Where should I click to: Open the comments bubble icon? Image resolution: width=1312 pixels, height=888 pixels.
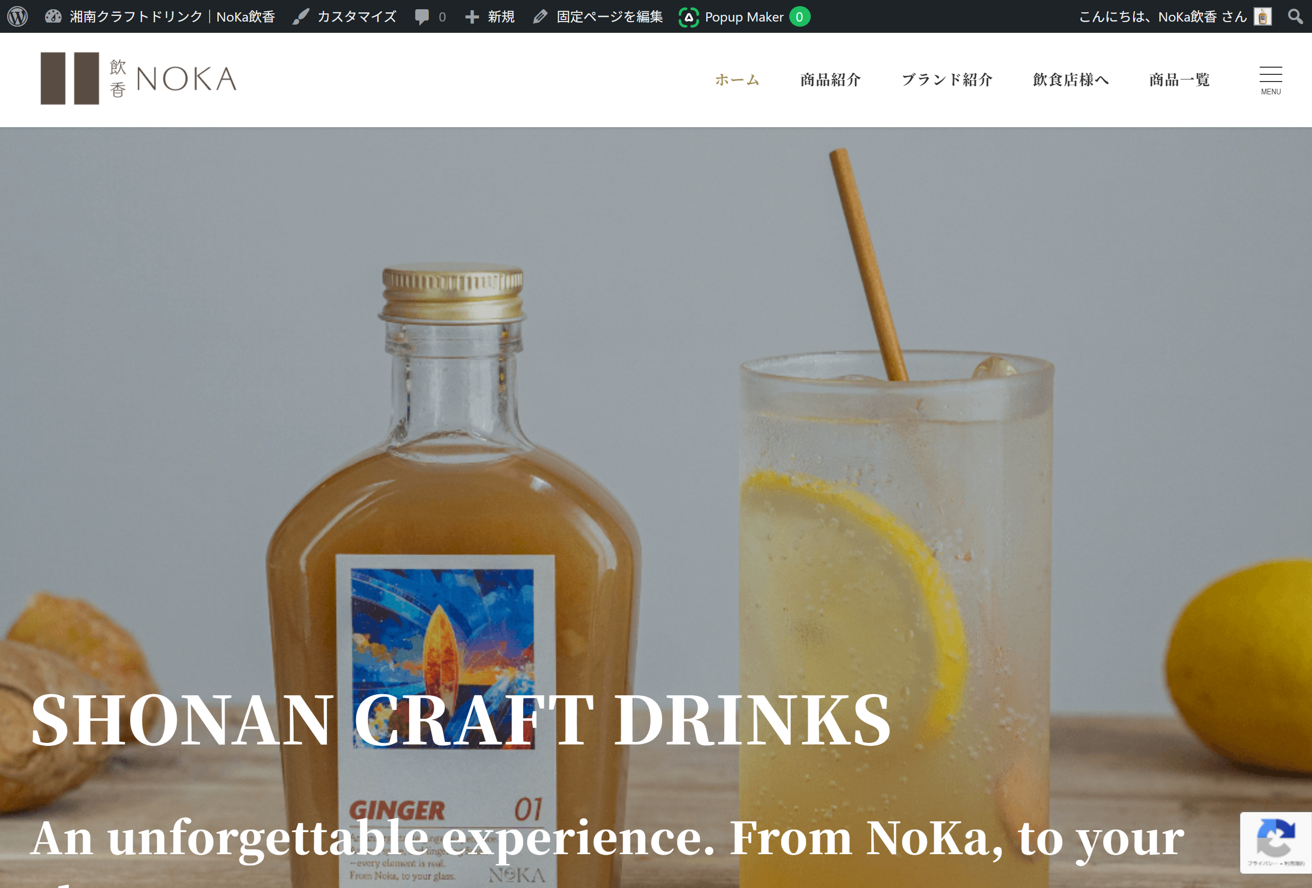click(x=422, y=16)
